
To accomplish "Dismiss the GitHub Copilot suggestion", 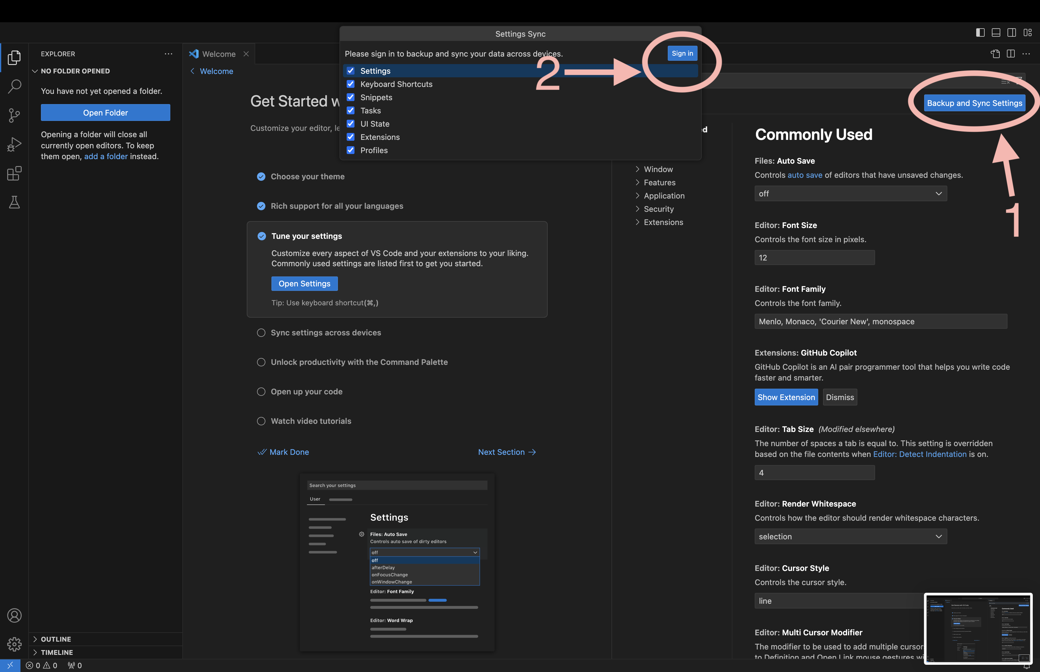I will pos(840,397).
